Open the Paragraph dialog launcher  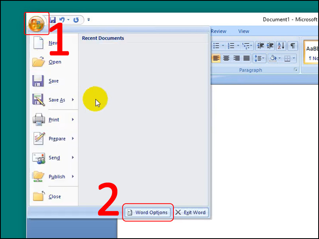[x=295, y=70]
